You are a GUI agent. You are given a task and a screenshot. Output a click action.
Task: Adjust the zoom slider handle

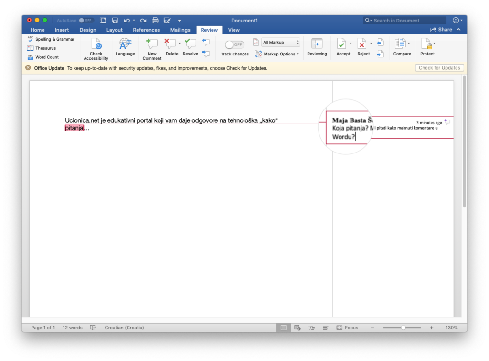coord(404,328)
